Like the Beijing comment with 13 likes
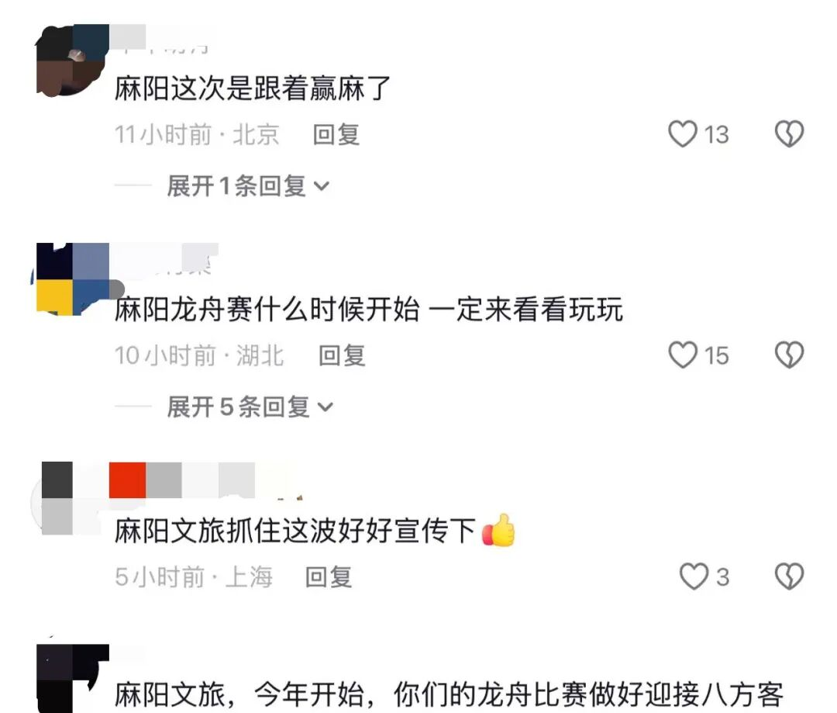 [x=683, y=133]
